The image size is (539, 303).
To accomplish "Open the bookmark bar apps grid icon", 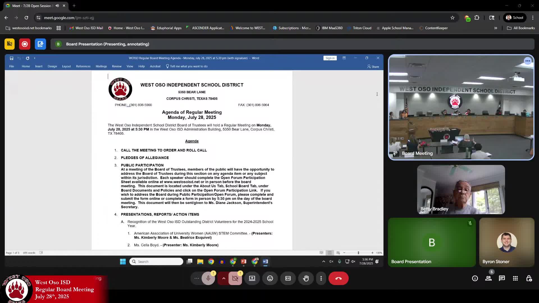I will point(59,28).
